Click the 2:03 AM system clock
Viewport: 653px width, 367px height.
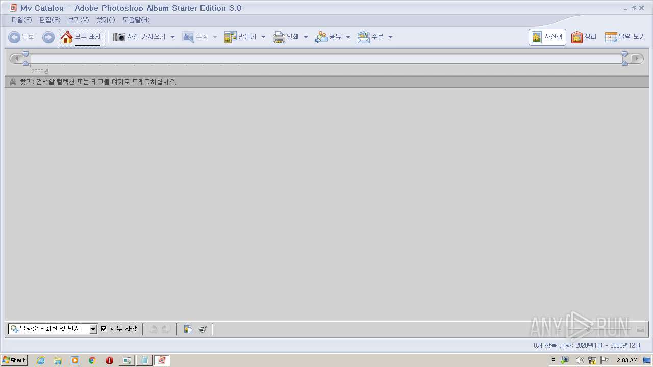click(626, 360)
